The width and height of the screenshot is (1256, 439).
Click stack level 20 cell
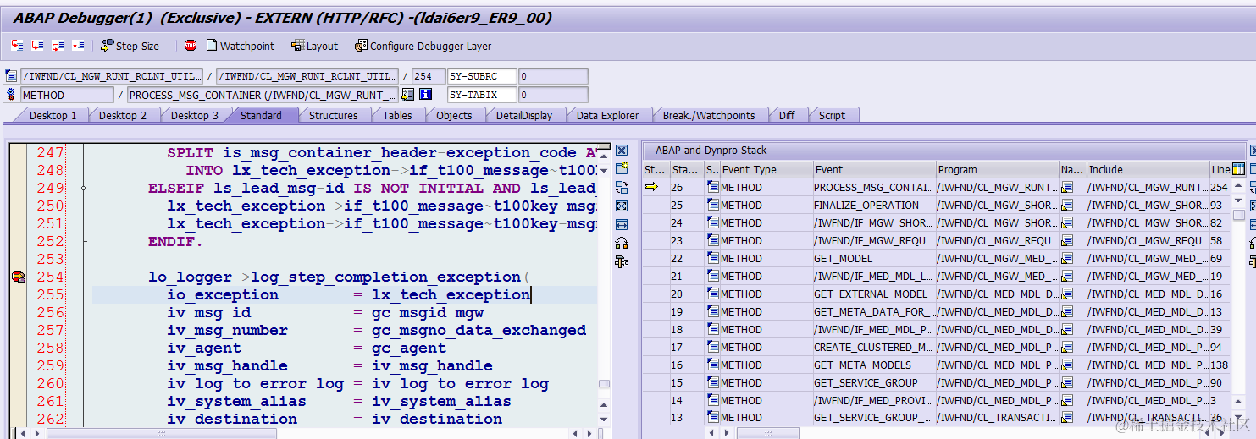(x=685, y=294)
